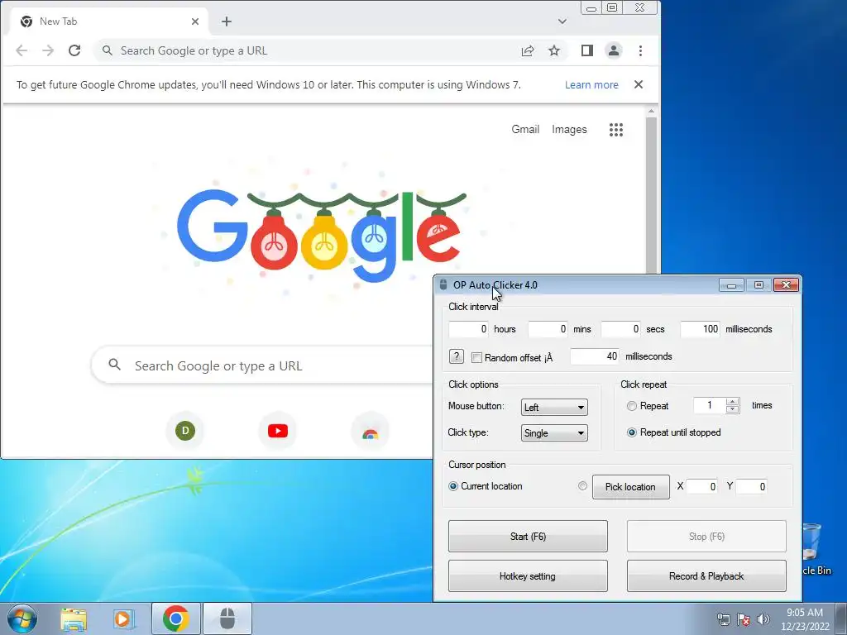Open Learn more link about updates
The height and width of the screenshot is (635, 847).
(591, 85)
